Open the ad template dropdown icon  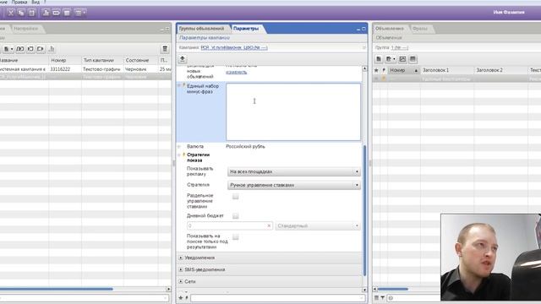pyautogui.click(x=391, y=59)
